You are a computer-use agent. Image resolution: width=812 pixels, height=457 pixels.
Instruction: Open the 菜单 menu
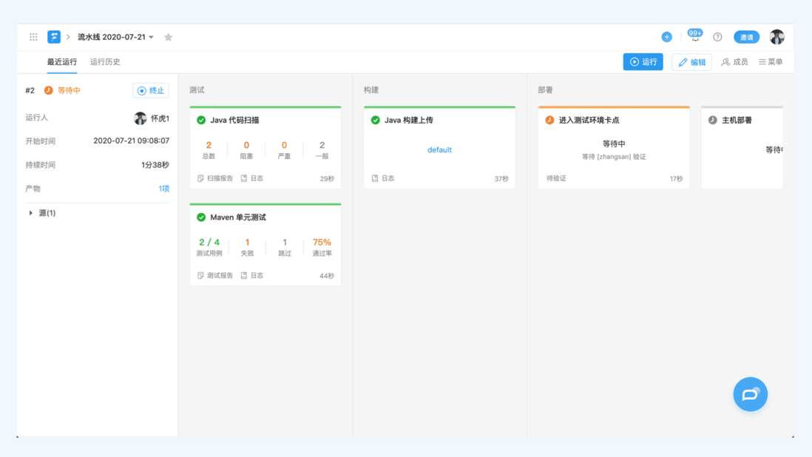click(x=771, y=62)
